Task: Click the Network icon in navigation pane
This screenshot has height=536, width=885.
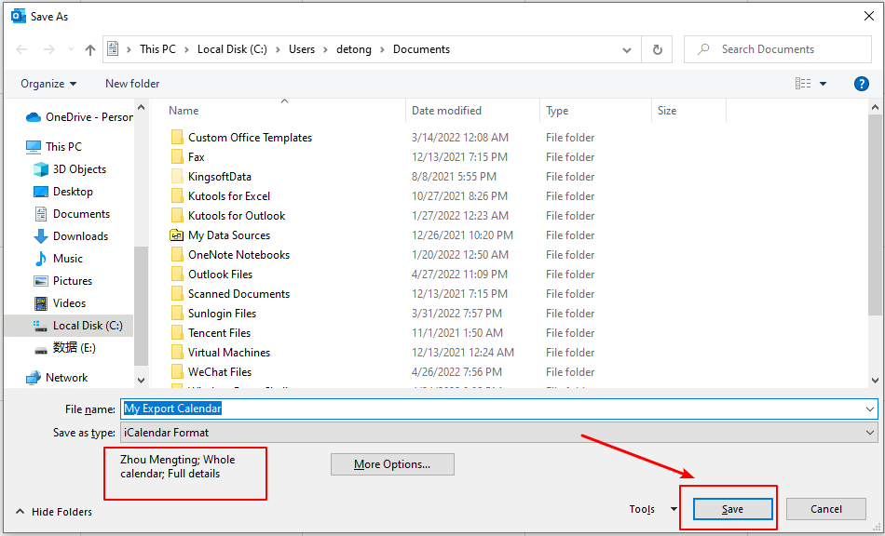Action: pyautogui.click(x=34, y=378)
